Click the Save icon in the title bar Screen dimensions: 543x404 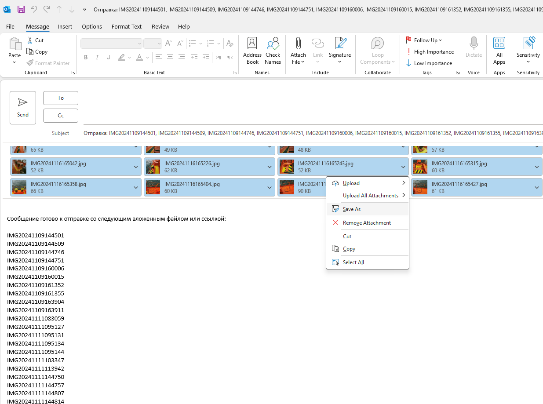pyautogui.click(x=21, y=9)
